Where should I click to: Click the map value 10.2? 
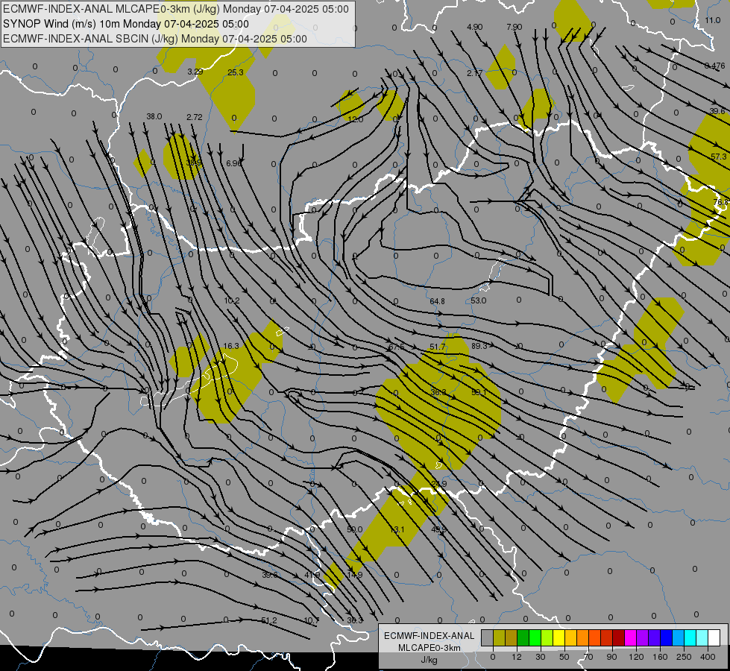231,300
